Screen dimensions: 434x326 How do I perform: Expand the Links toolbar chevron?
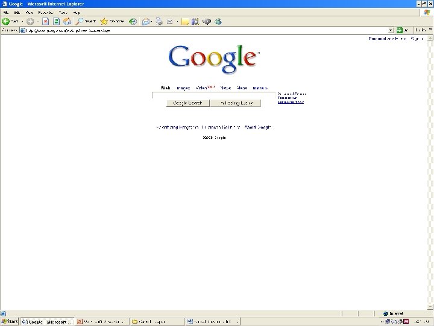tap(430, 30)
